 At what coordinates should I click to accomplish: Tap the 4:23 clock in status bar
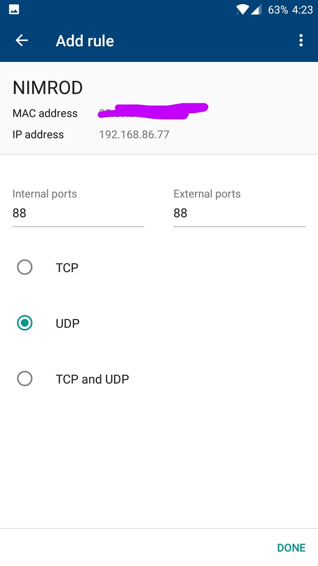[x=302, y=10]
